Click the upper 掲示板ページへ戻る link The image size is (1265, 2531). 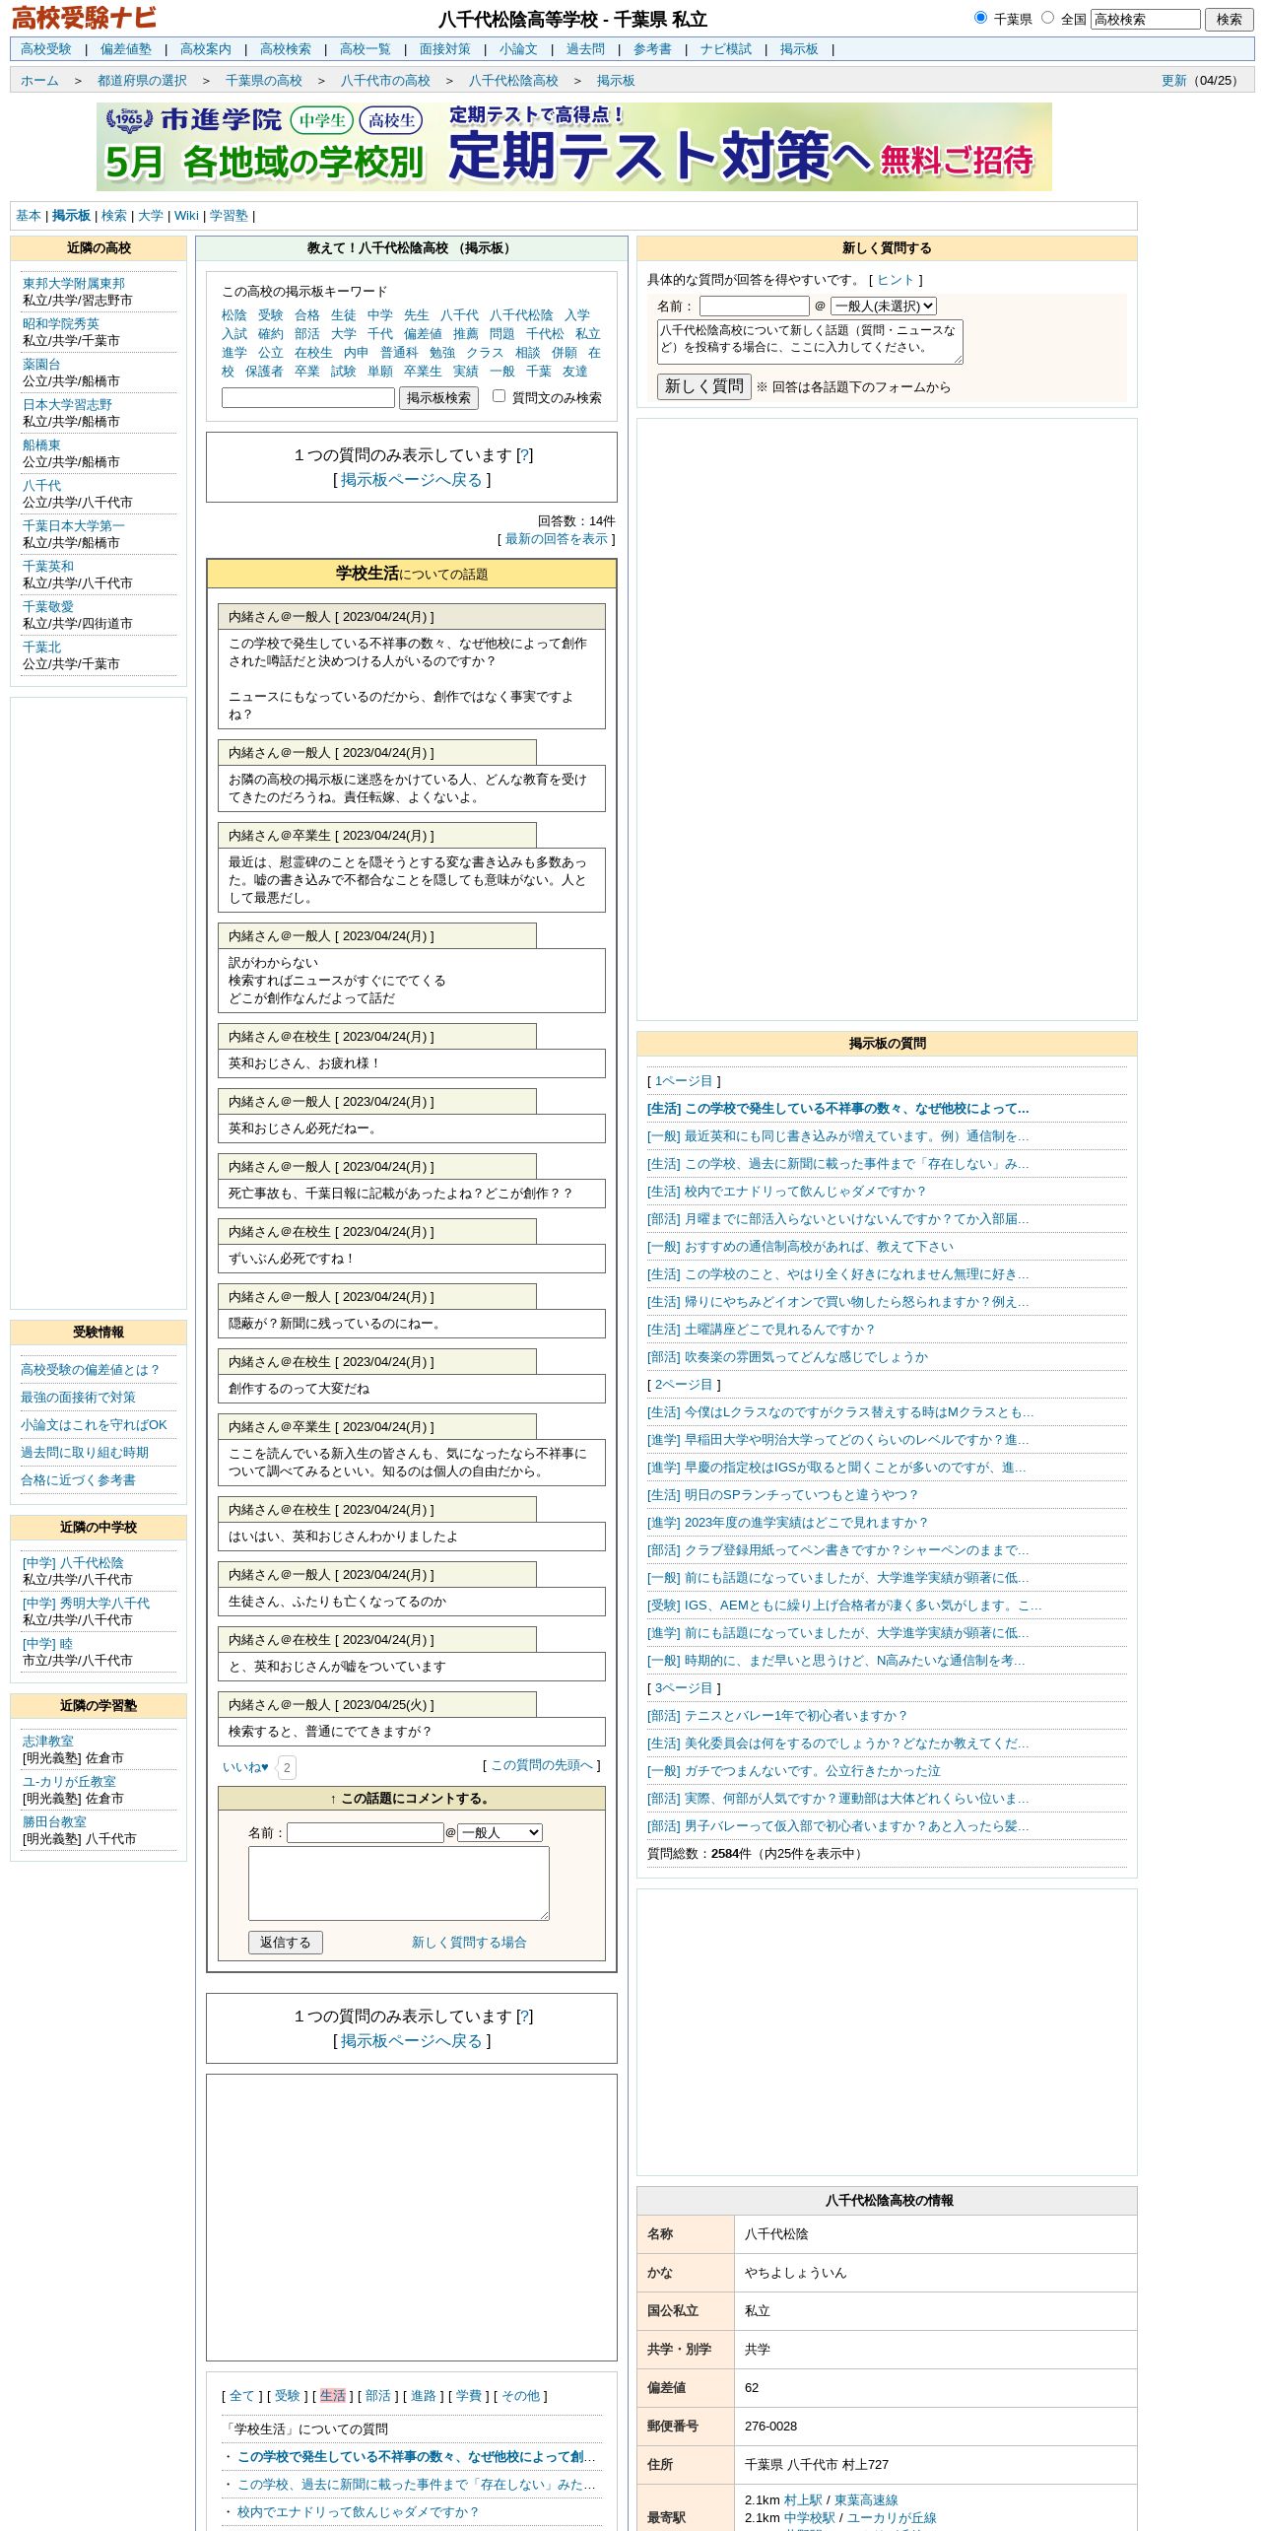click(x=412, y=480)
